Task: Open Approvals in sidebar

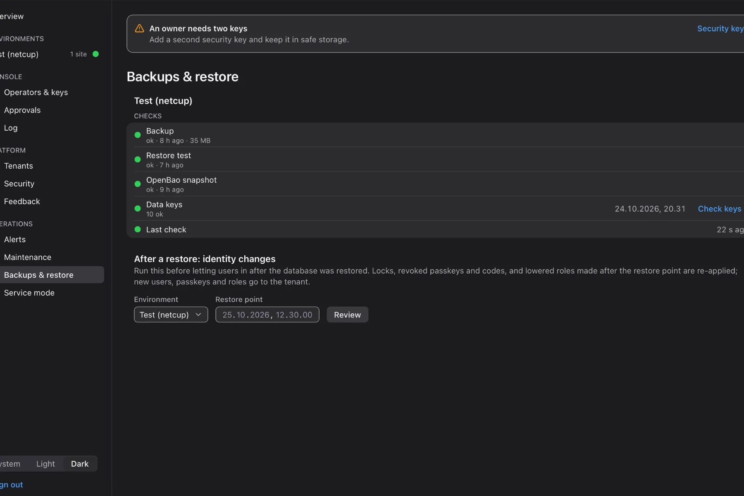Action: coord(22,110)
